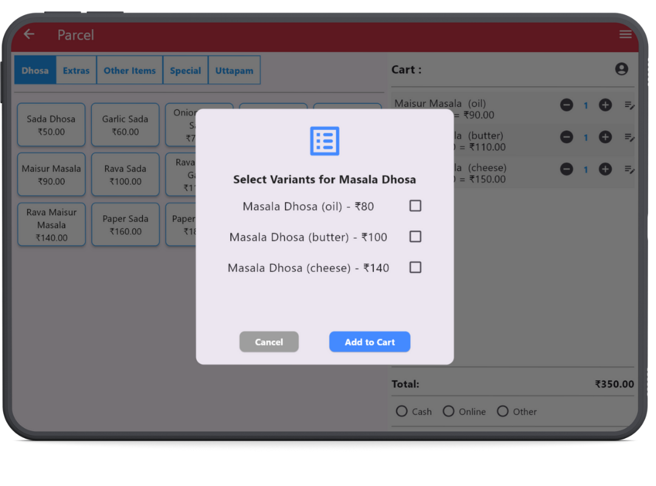Choose Other payment method
This screenshot has width=656, height=486.
coord(502,411)
